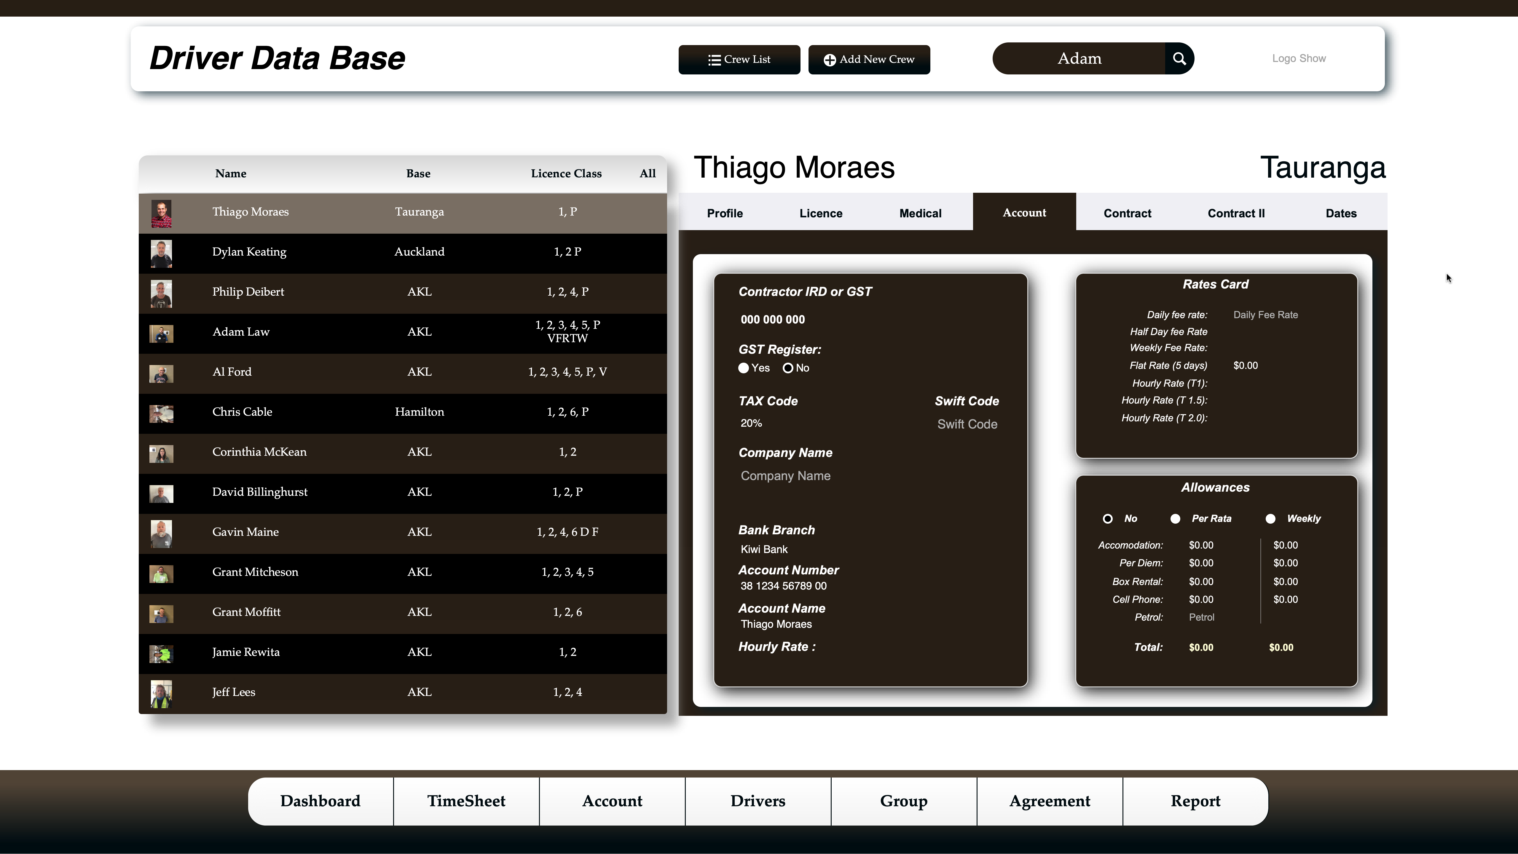Click the Add New Crew button

click(x=869, y=60)
